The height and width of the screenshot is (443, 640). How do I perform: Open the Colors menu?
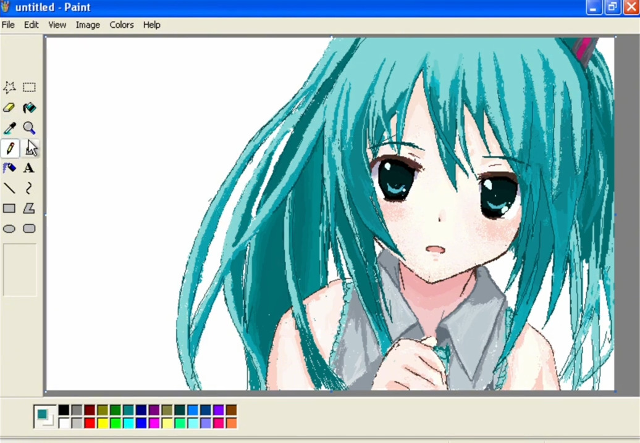point(122,25)
